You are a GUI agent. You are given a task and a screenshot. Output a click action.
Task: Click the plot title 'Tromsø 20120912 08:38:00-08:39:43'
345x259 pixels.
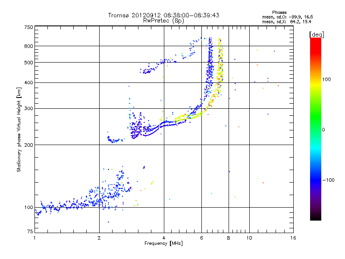163,15
